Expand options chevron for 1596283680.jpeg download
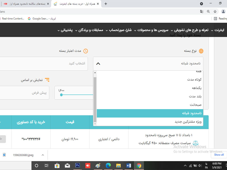Screen dimensions: 227x170 pos(43,155)
